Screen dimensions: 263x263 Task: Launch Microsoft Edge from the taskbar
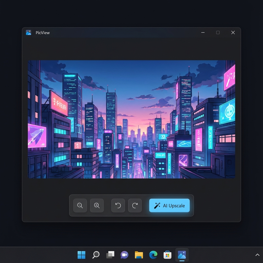153,255
